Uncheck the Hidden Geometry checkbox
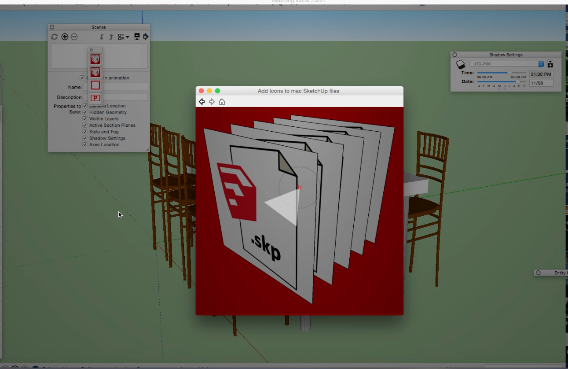568x369 pixels. pos(85,112)
